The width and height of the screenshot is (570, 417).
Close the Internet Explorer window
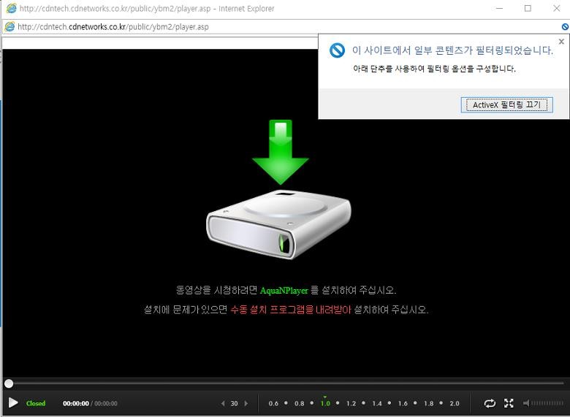click(x=557, y=8)
